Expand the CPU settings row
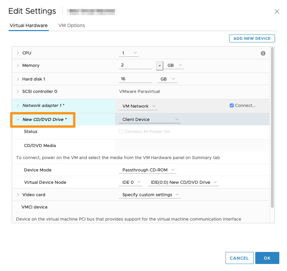The image size is (287, 271). (x=18, y=53)
